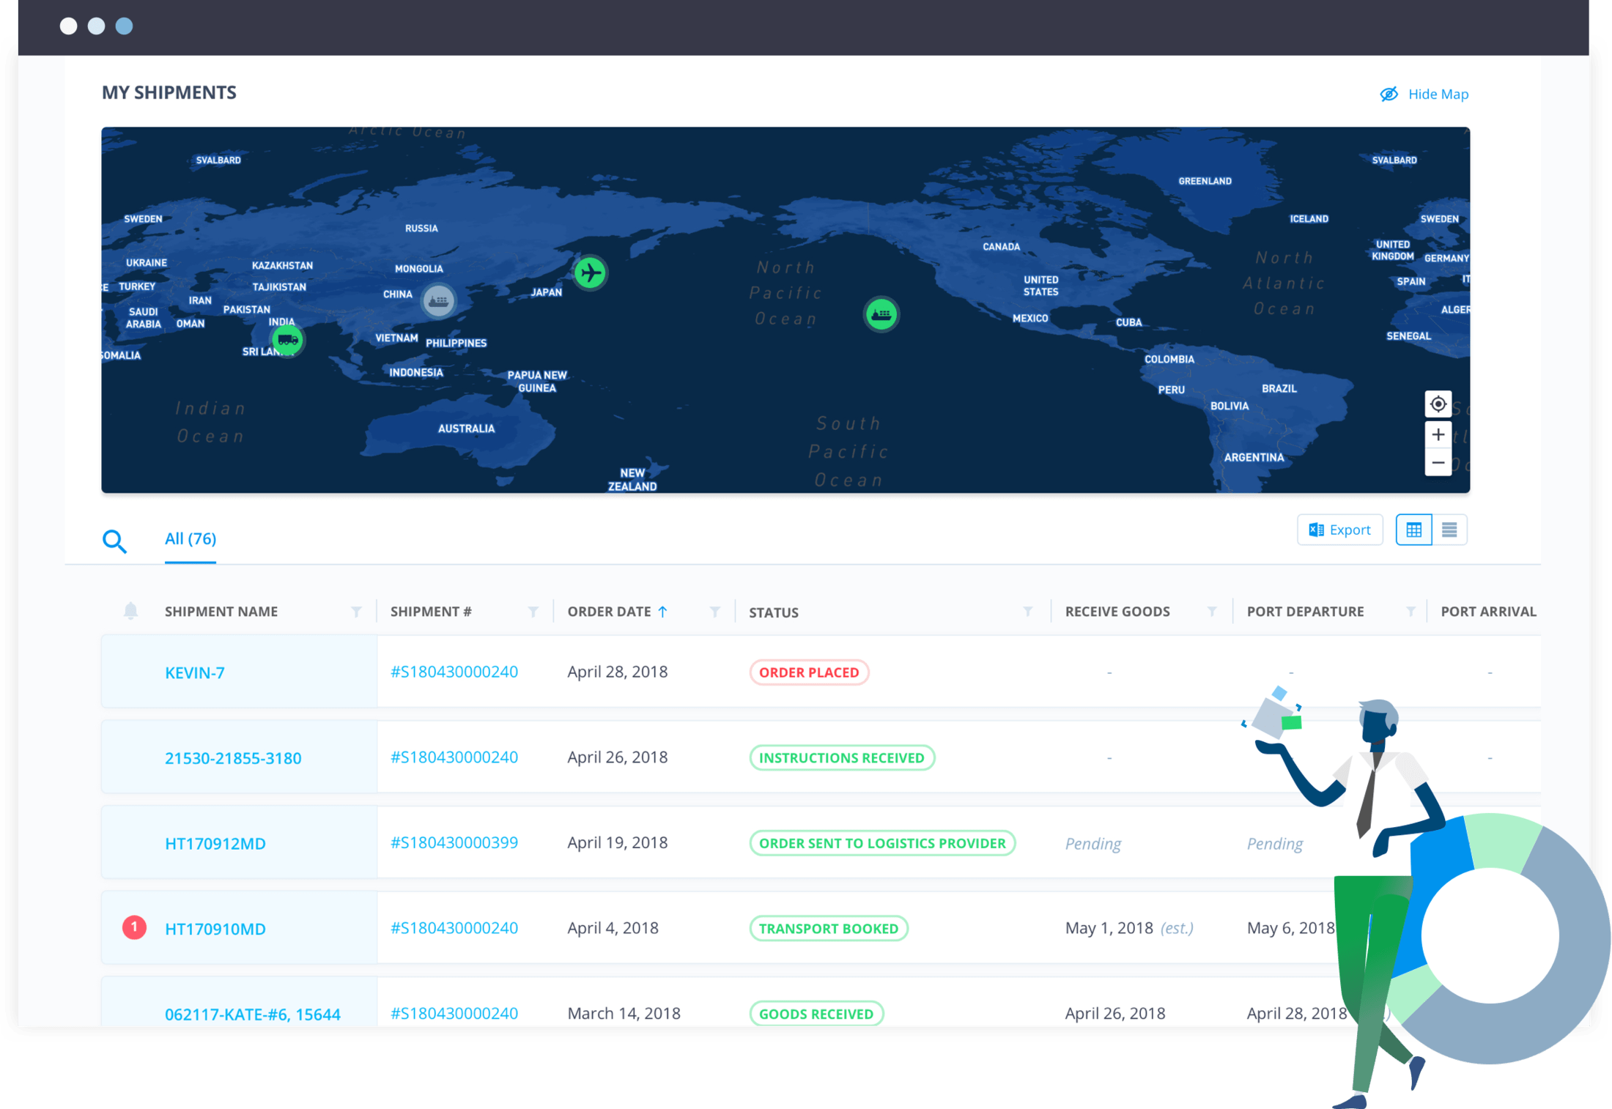Open the Receive Goods filter

coord(1213,611)
